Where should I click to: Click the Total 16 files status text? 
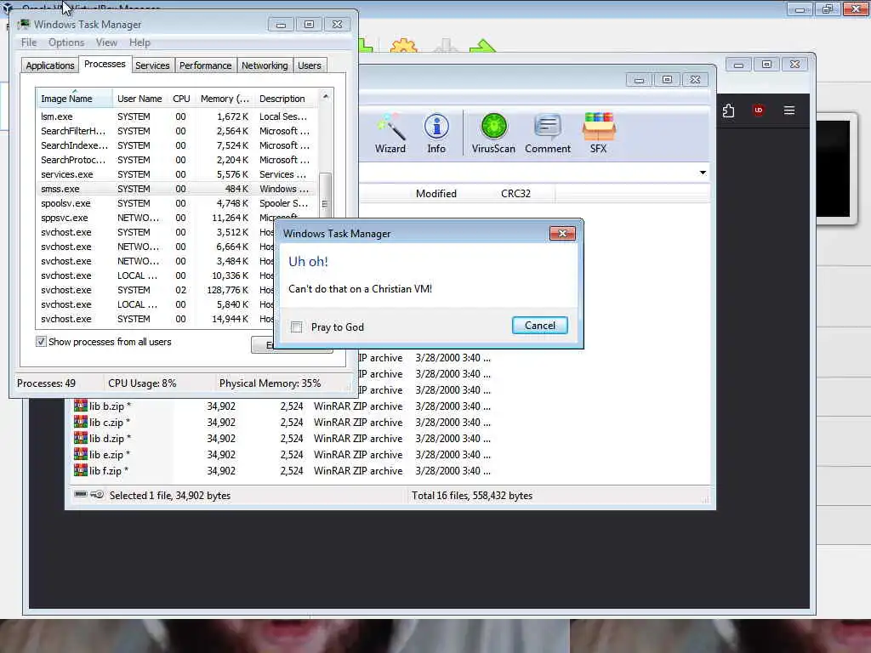pos(471,496)
